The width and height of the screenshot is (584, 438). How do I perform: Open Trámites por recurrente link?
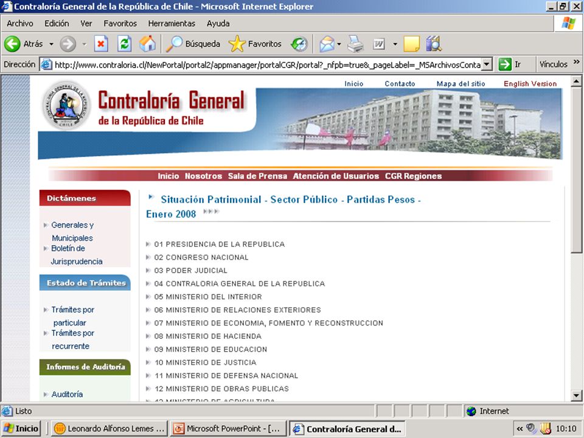coord(72,339)
